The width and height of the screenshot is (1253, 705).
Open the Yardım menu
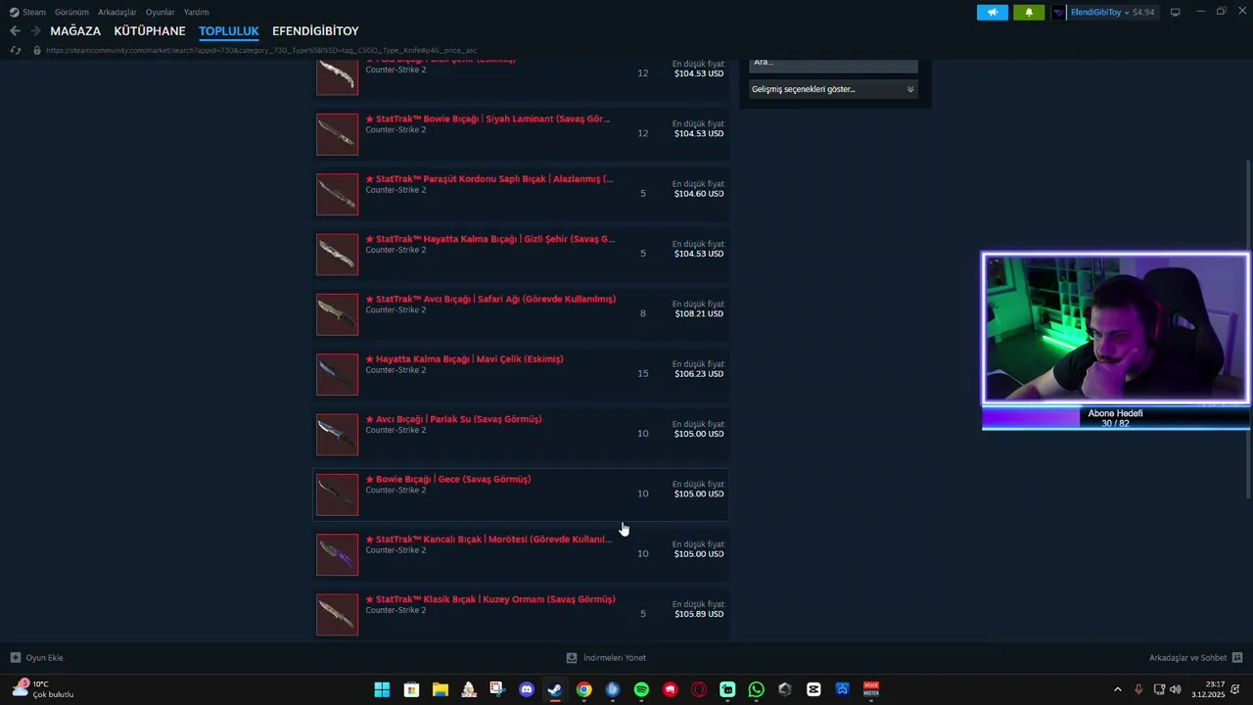pyautogui.click(x=196, y=12)
